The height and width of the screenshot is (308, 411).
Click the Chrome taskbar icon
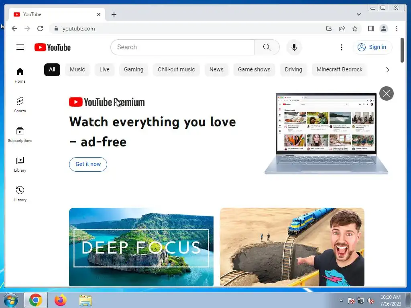point(36,300)
